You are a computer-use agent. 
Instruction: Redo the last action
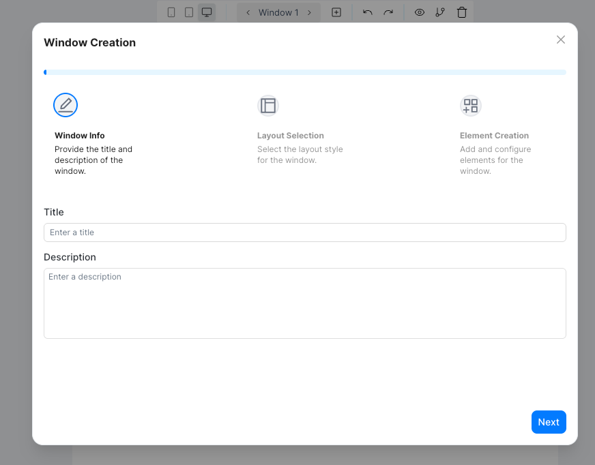pyautogui.click(x=387, y=12)
